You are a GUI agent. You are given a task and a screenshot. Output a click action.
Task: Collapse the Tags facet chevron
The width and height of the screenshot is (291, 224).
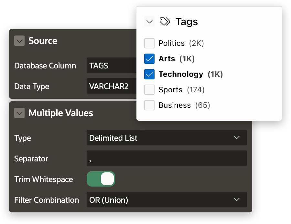(x=149, y=22)
